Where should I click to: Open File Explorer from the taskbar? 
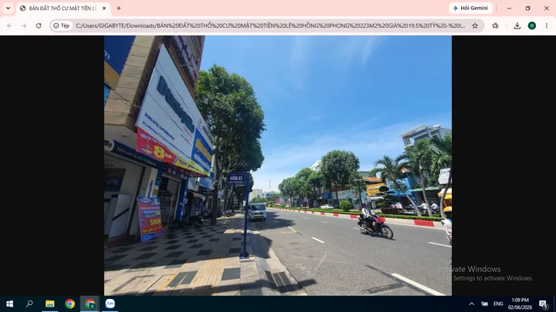click(49, 304)
